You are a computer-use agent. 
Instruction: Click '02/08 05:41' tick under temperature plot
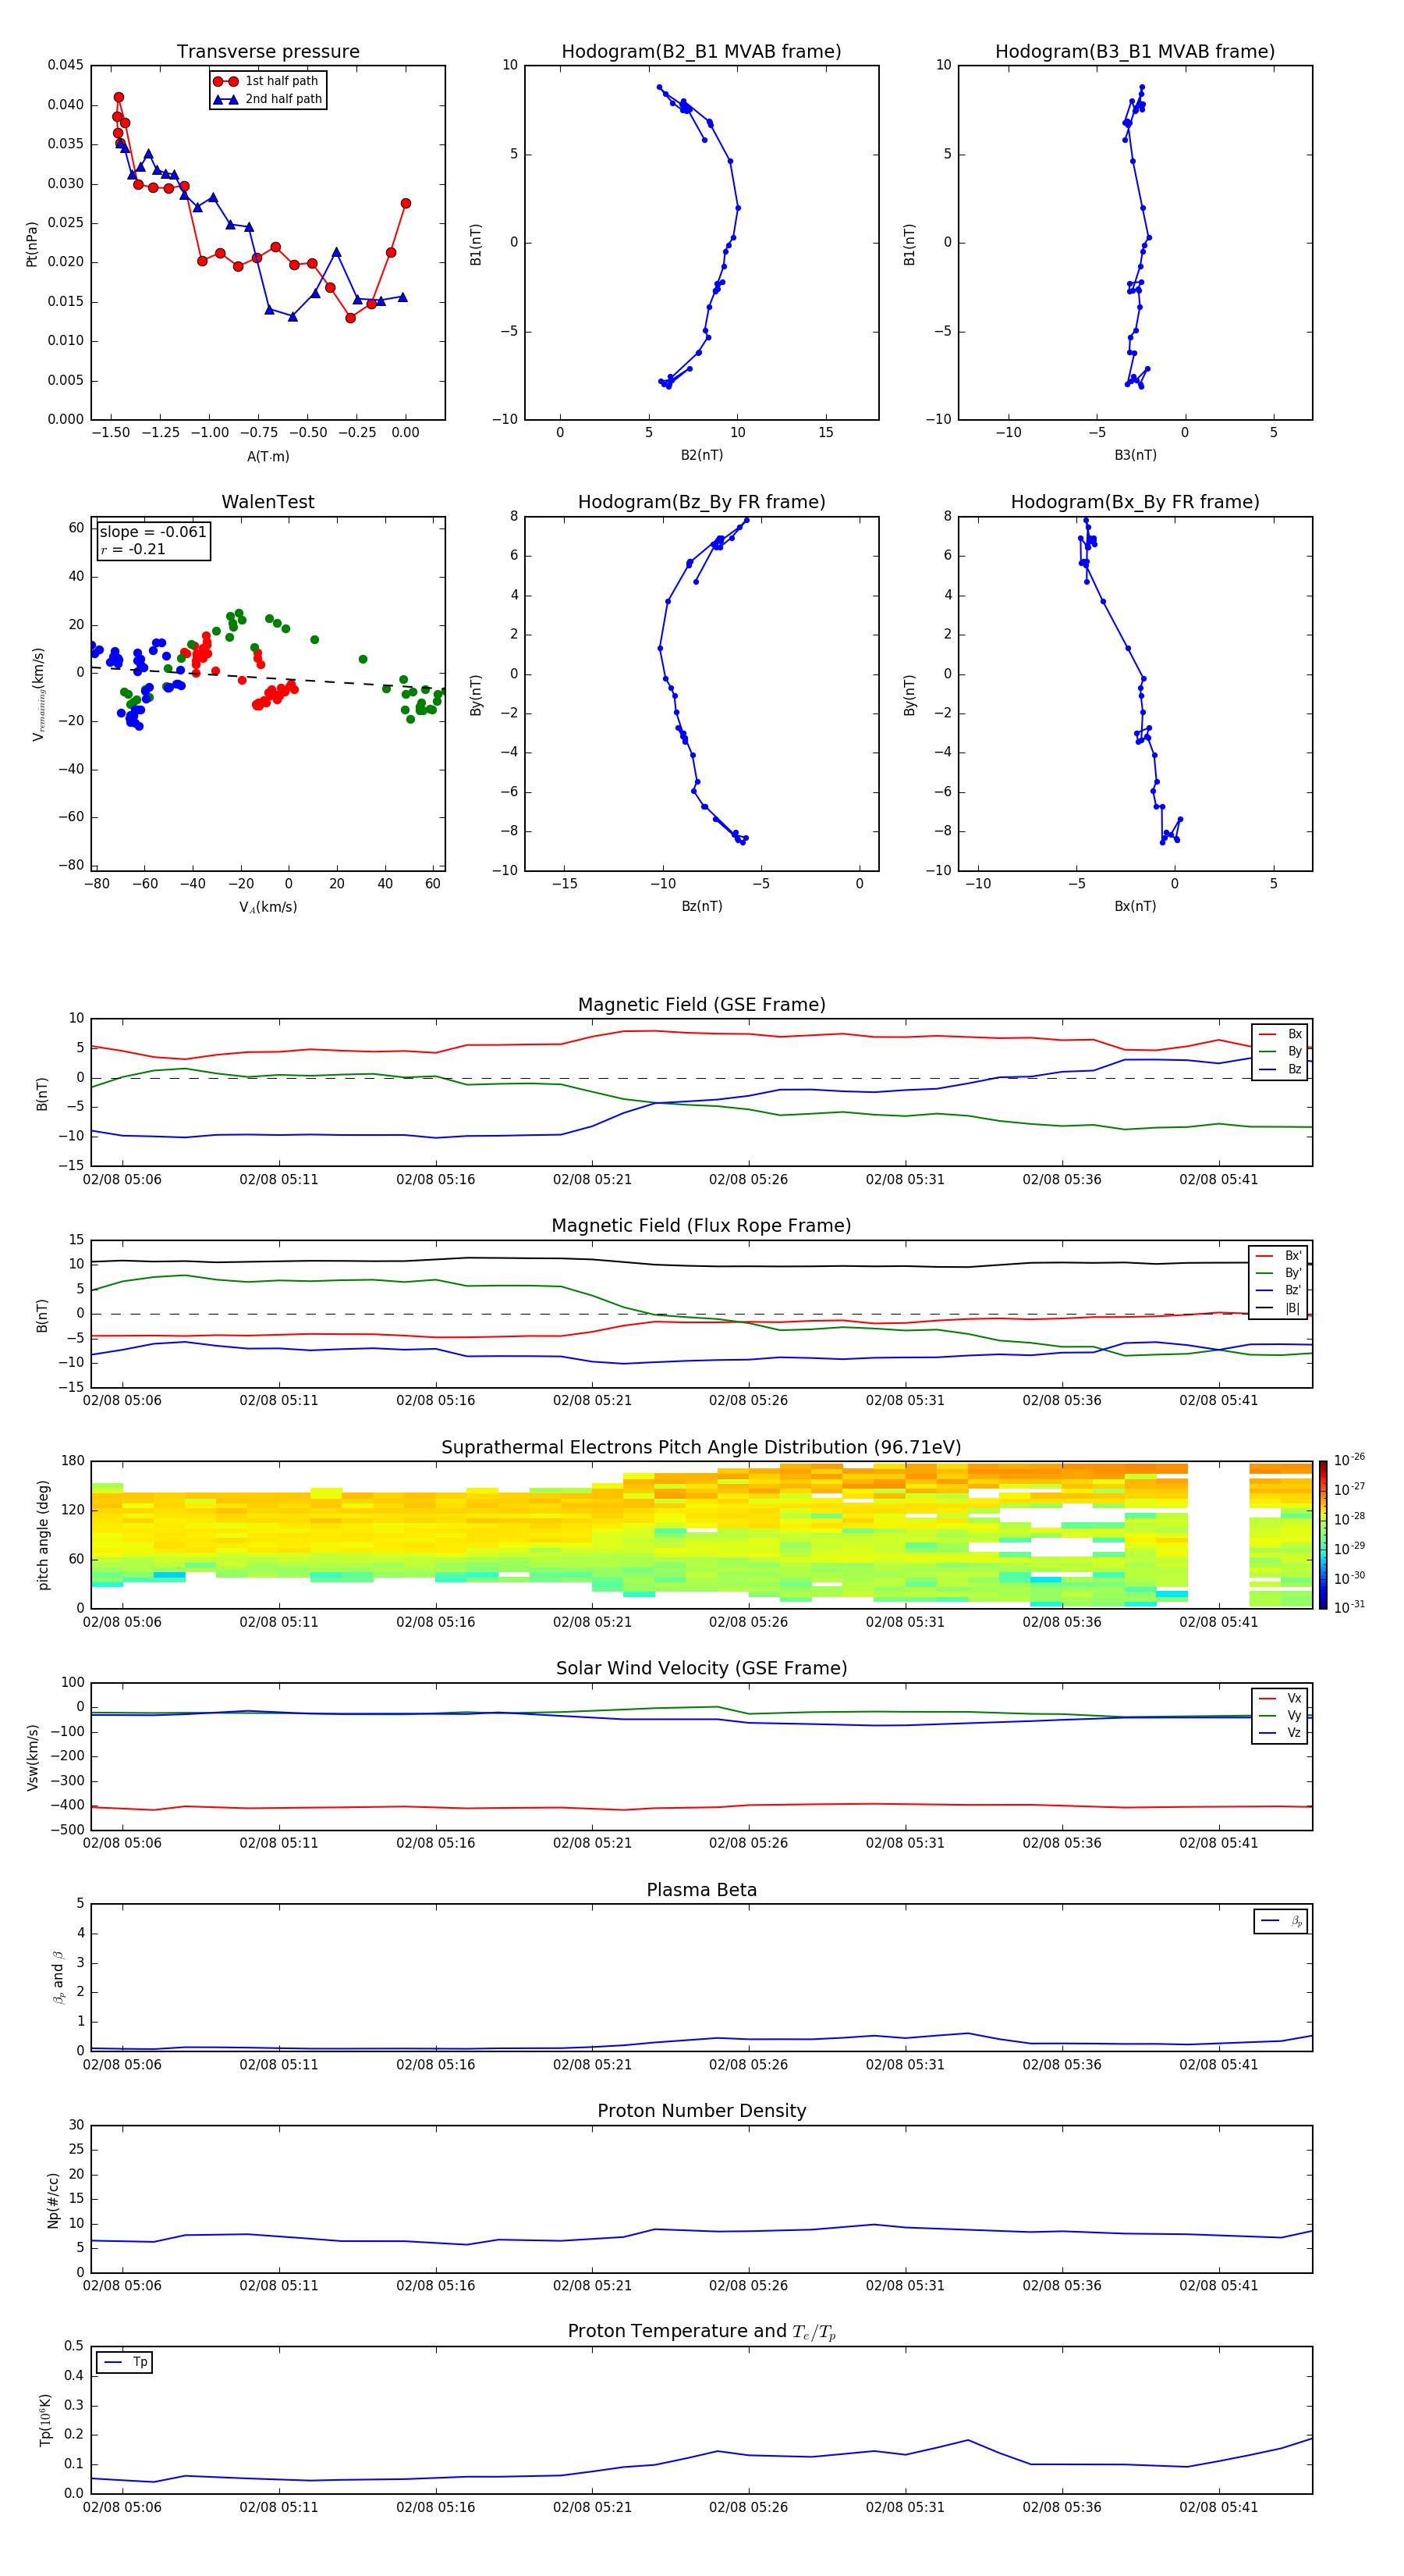[1218, 2507]
